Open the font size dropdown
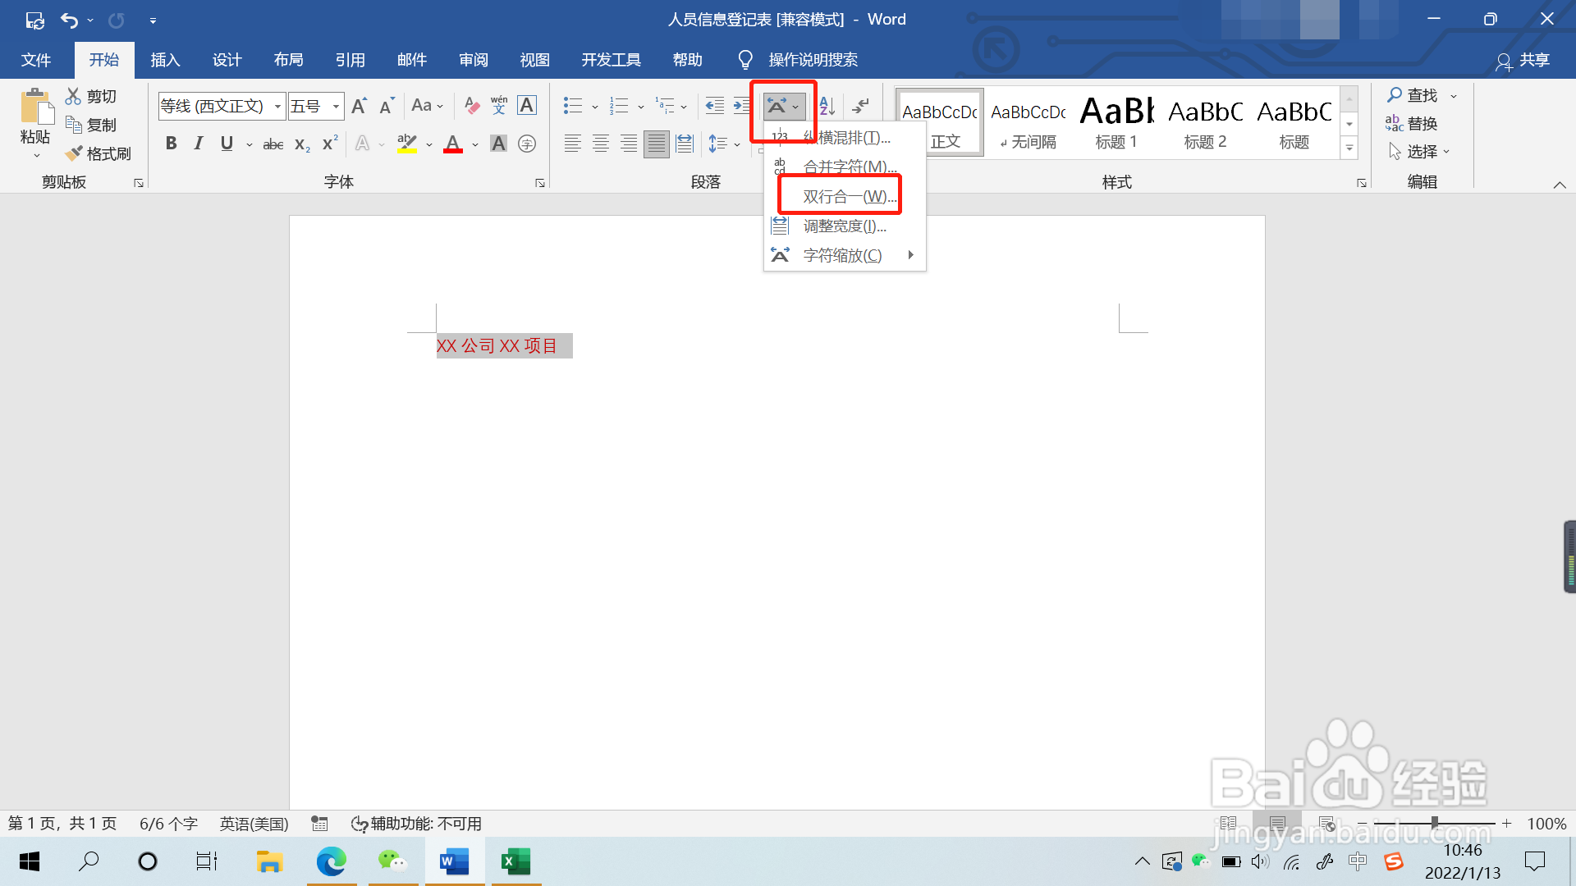The height and width of the screenshot is (886, 1576). [336, 106]
